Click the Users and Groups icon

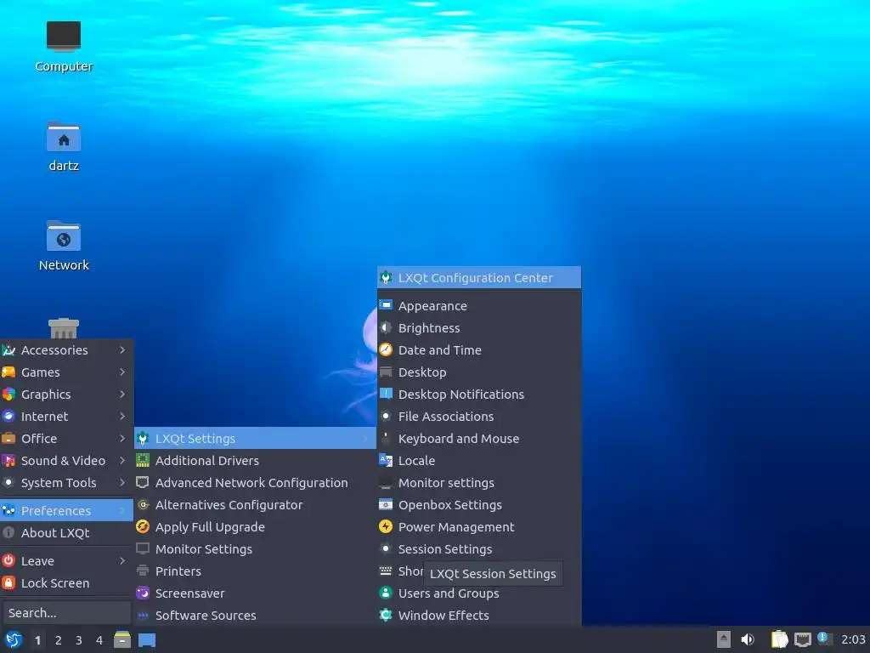[x=386, y=593]
